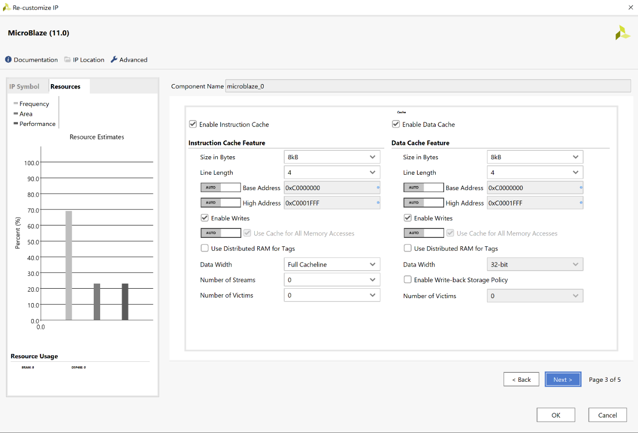Open Instruction Cache Line Length dropdown

pos(332,172)
